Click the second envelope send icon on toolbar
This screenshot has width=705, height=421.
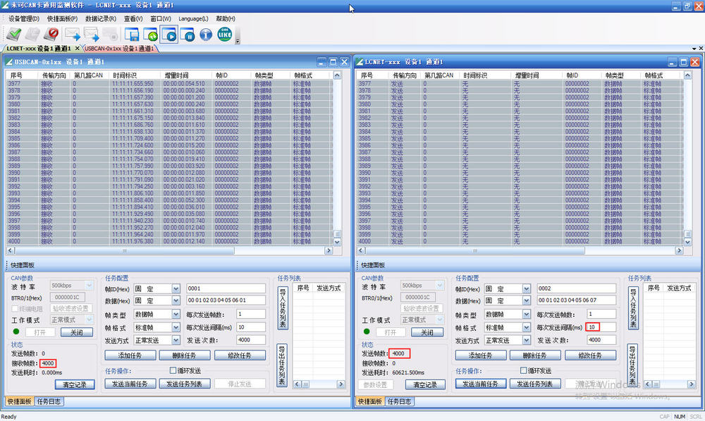[92, 33]
